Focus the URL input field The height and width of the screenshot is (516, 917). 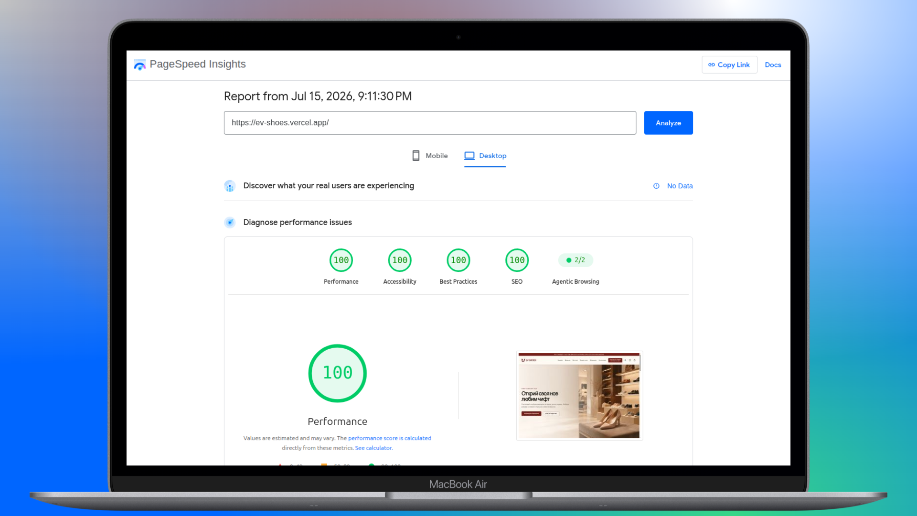430,123
